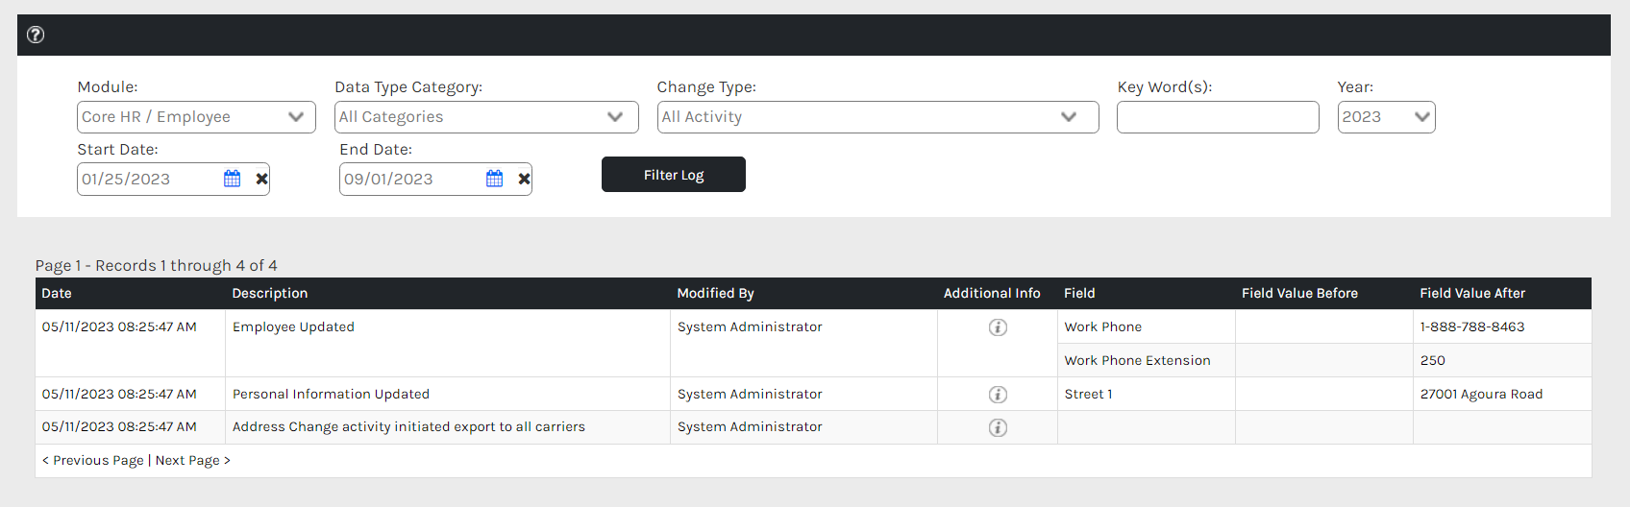Click the value 27001 Agoura Road
Image resolution: width=1630 pixels, height=507 pixels.
(1481, 395)
